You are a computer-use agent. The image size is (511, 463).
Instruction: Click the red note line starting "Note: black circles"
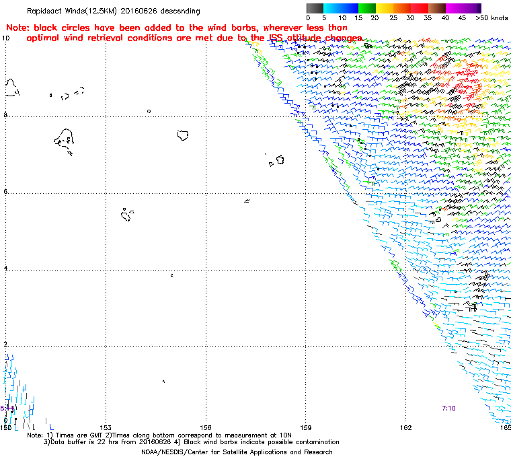click(x=177, y=28)
